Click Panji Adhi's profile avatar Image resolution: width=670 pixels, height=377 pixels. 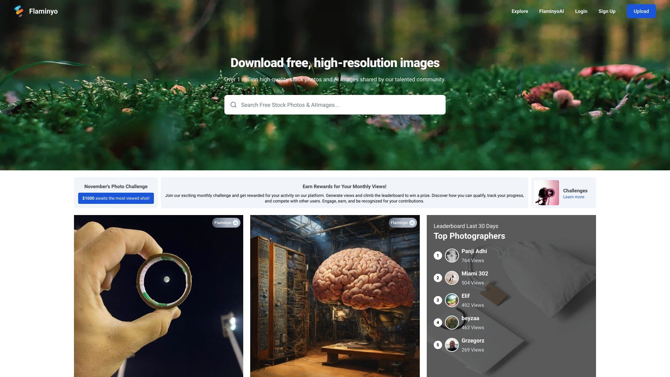[x=452, y=256]
